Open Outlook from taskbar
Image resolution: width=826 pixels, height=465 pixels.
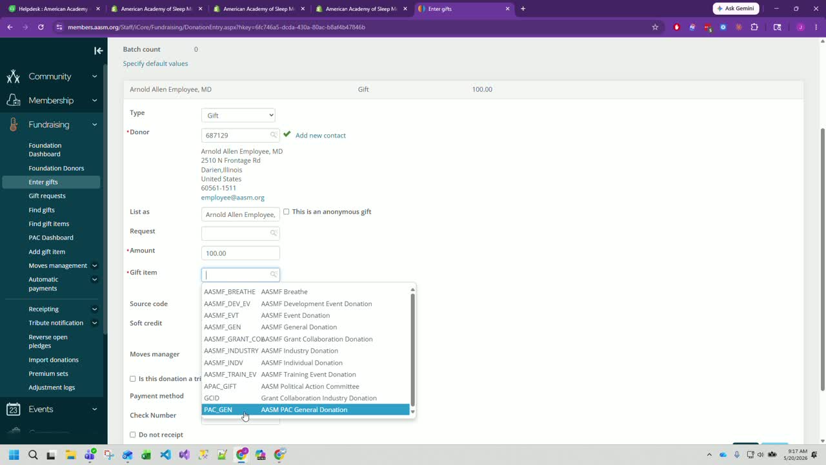[x=127, y=455]
